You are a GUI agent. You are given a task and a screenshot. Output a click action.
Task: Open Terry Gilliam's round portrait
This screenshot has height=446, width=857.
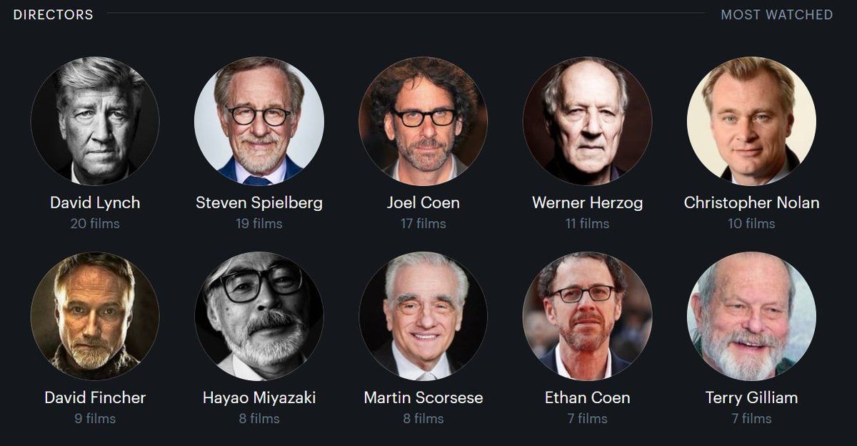coord(752,316)
